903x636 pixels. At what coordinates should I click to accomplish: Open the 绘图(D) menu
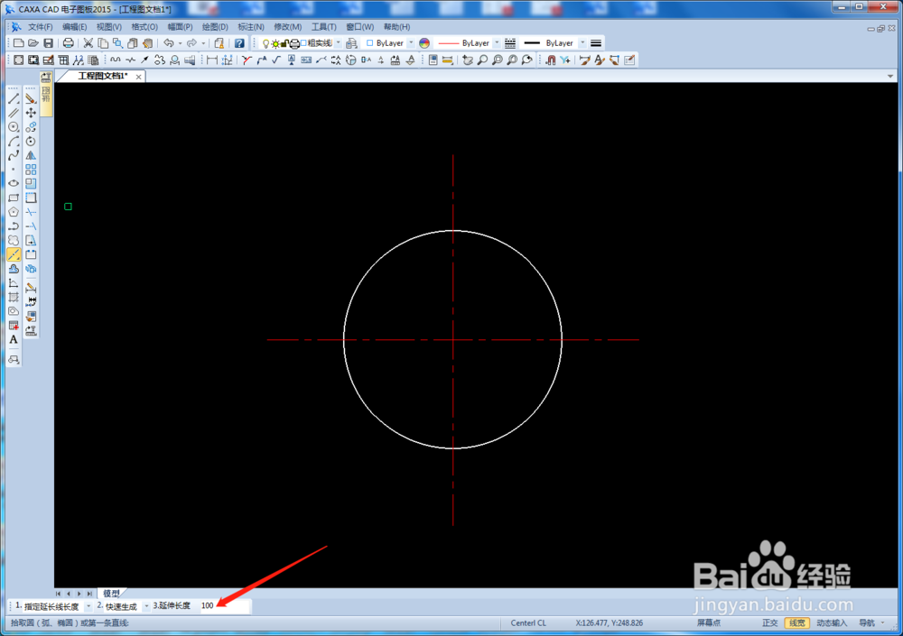tap(215, 27)
